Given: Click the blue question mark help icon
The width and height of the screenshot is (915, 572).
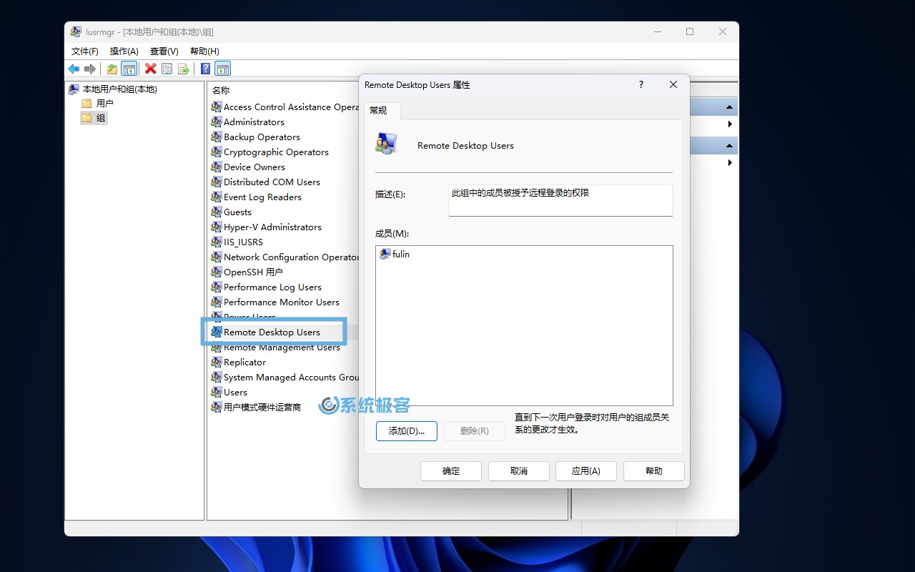Looking at the screenshot, I should pos(206,69).
